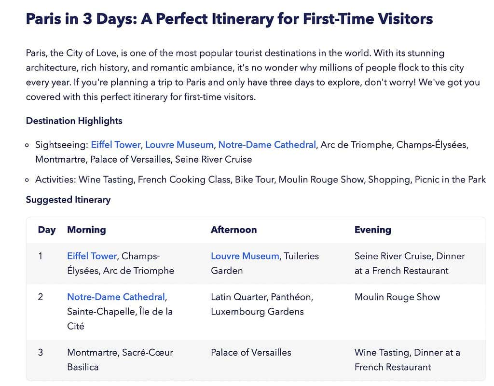Image resolution: width=494 pixels, height=386 pixels.
Task: Select the Evening column header
Action: click(x=372, y=230)
